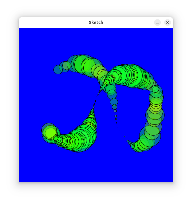Click the yellow-green circle at far bottom-left
The height and width of the screenshot is (203, 192).
tap(50, 133)
